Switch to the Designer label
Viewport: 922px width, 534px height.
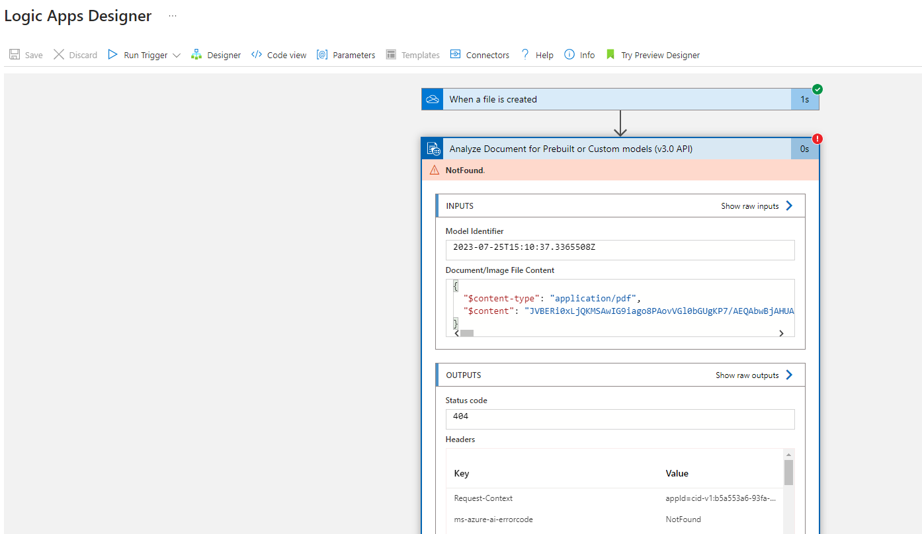[x=224, y=56]
